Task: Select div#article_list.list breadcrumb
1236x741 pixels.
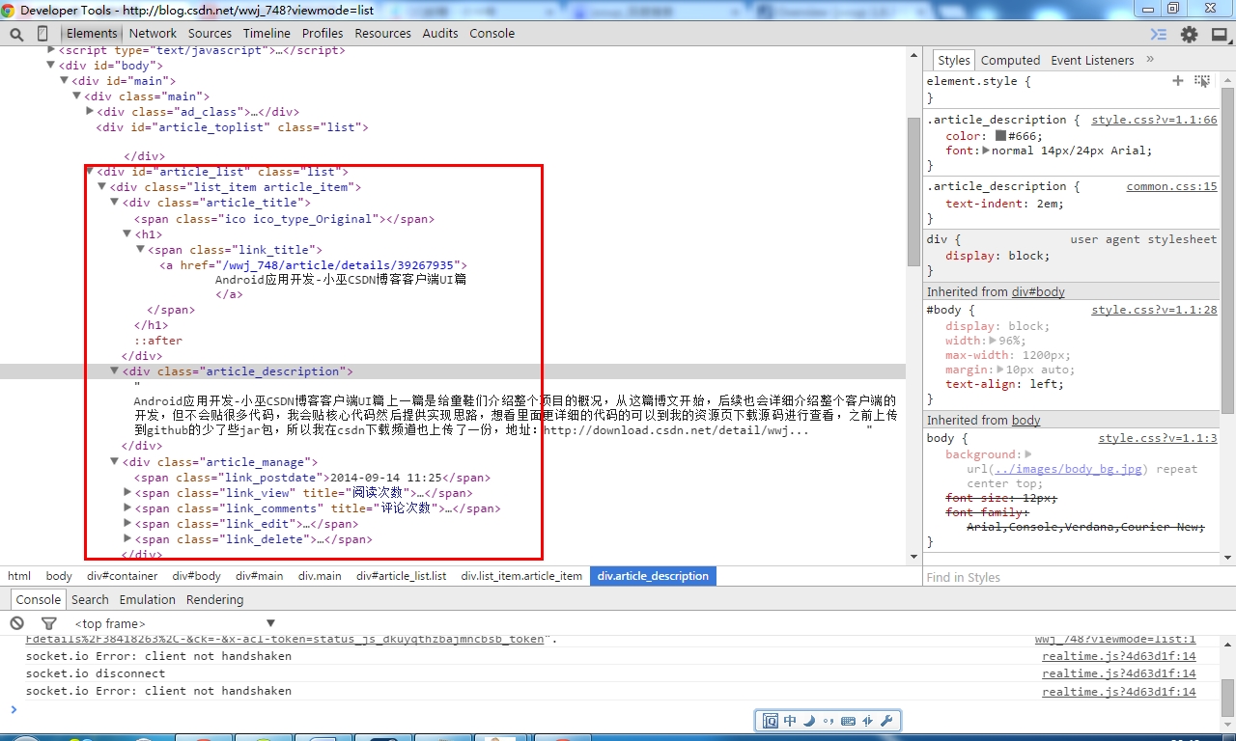Action: [401, 576]
